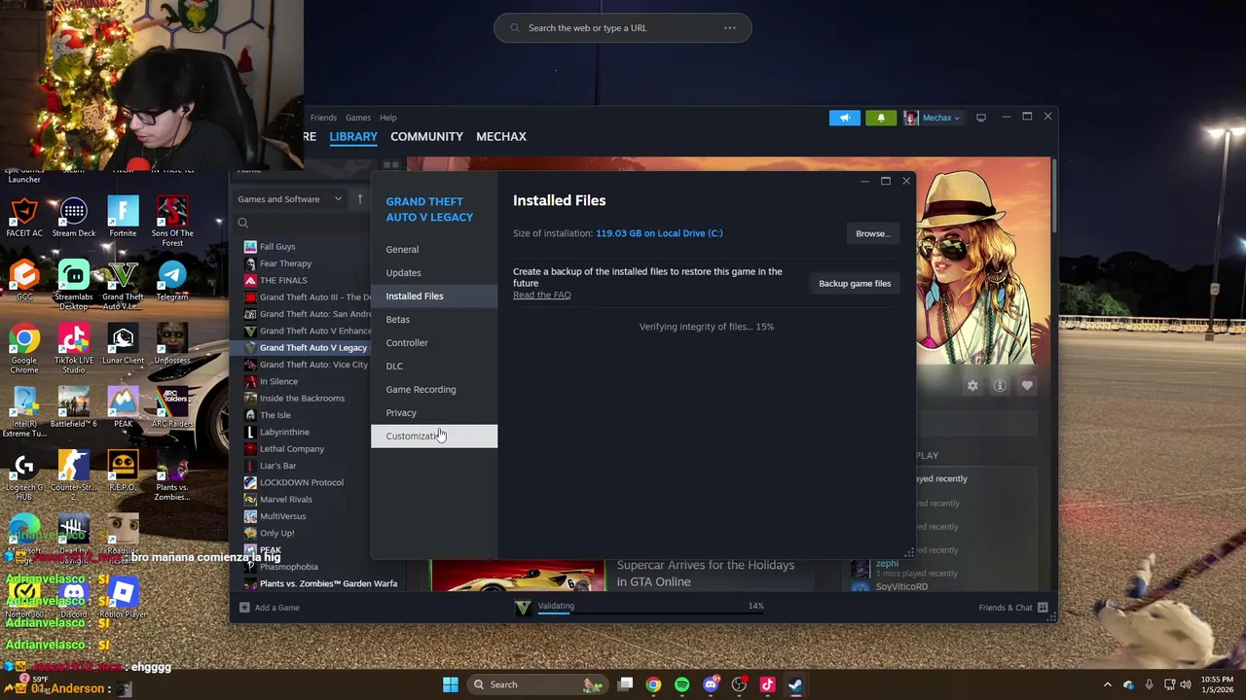Open the Steam notifications bell
This screenshot has width=1246, height=700.
881,118
